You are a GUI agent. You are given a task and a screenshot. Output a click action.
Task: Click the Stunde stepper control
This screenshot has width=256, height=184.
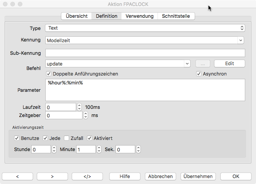point(54,150)
